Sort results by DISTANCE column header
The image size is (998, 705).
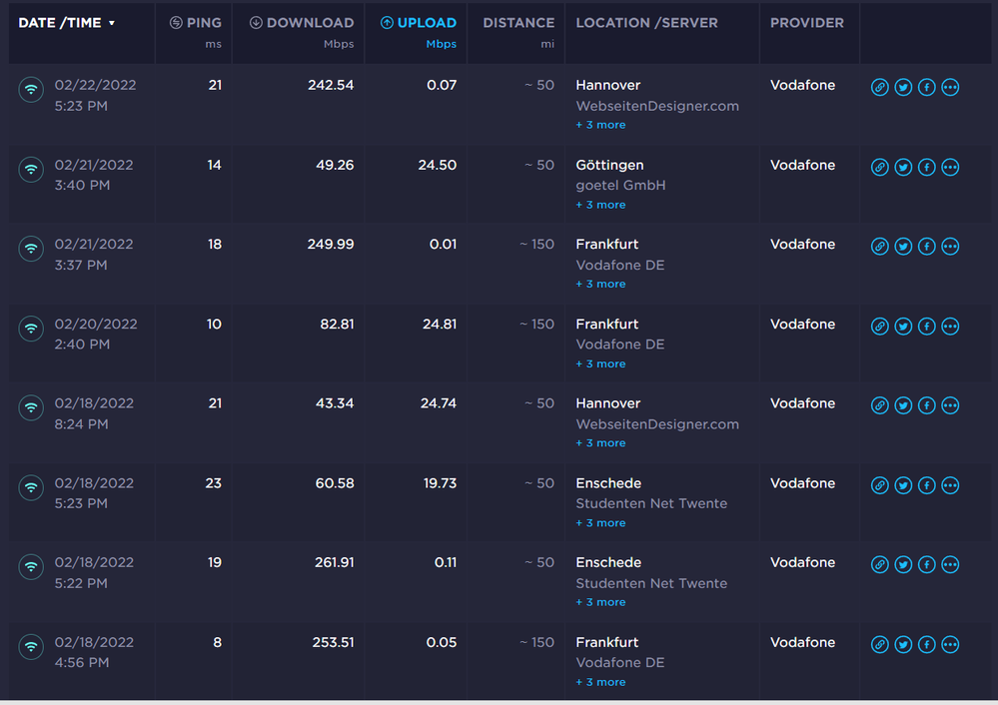tap(518, 23)
